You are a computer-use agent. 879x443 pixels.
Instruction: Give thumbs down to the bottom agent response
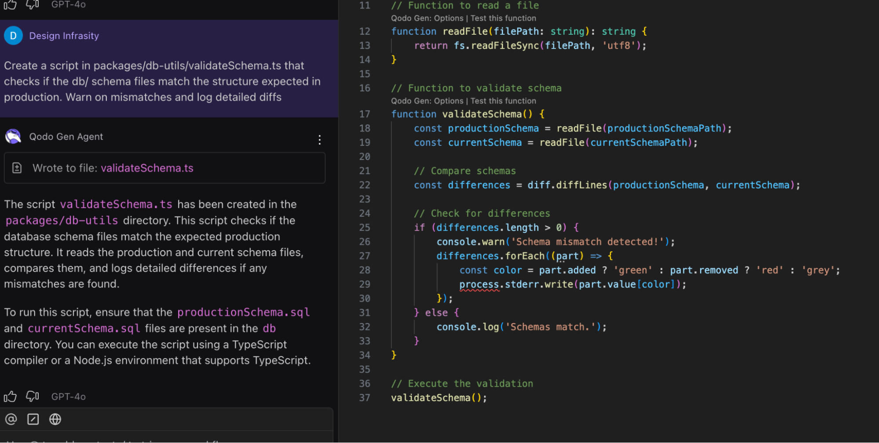pos(33,396)
